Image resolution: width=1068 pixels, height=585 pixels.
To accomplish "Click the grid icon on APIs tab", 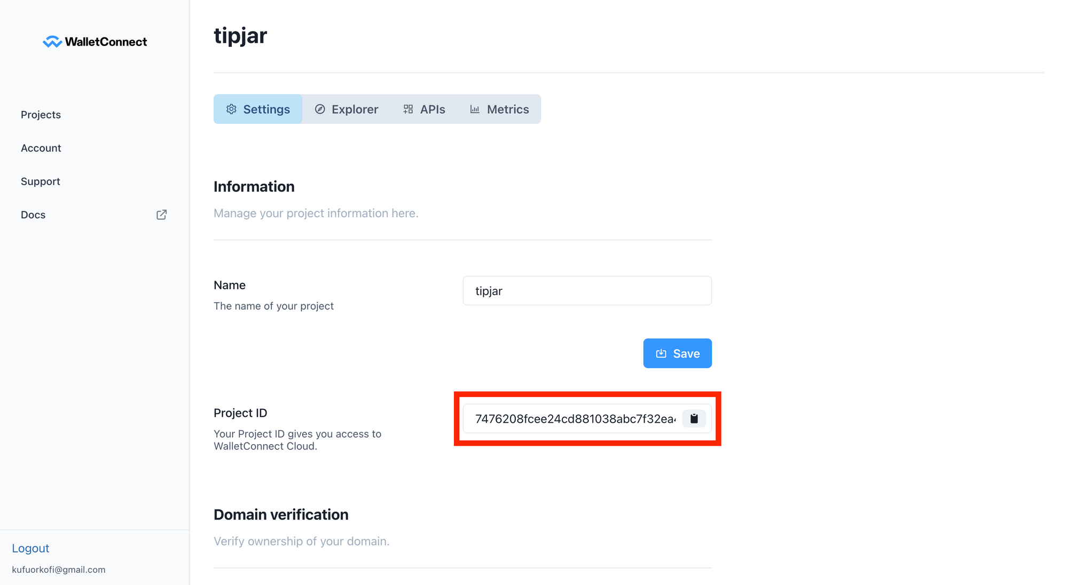I will tap(408, 109).
